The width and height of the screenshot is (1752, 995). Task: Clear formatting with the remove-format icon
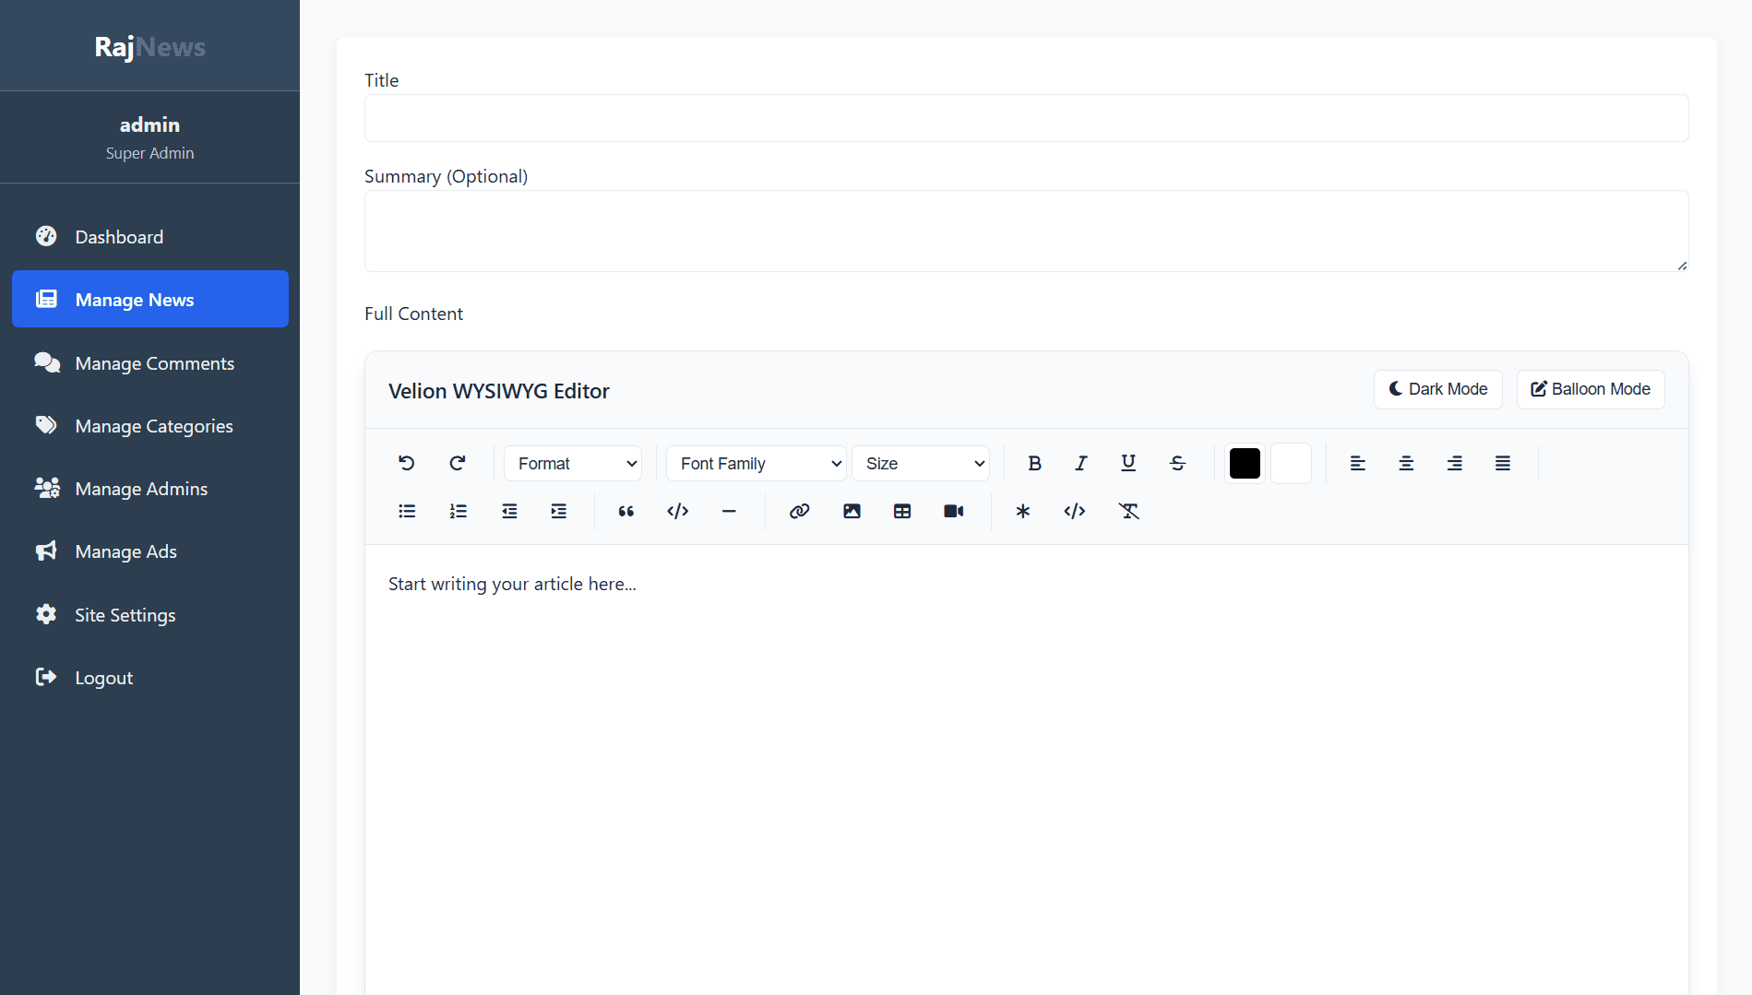click(x=1128, y=511)
